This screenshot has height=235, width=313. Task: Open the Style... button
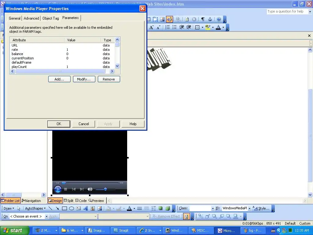pos(262,208)
